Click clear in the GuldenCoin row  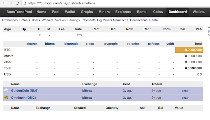tap(185, 90)
